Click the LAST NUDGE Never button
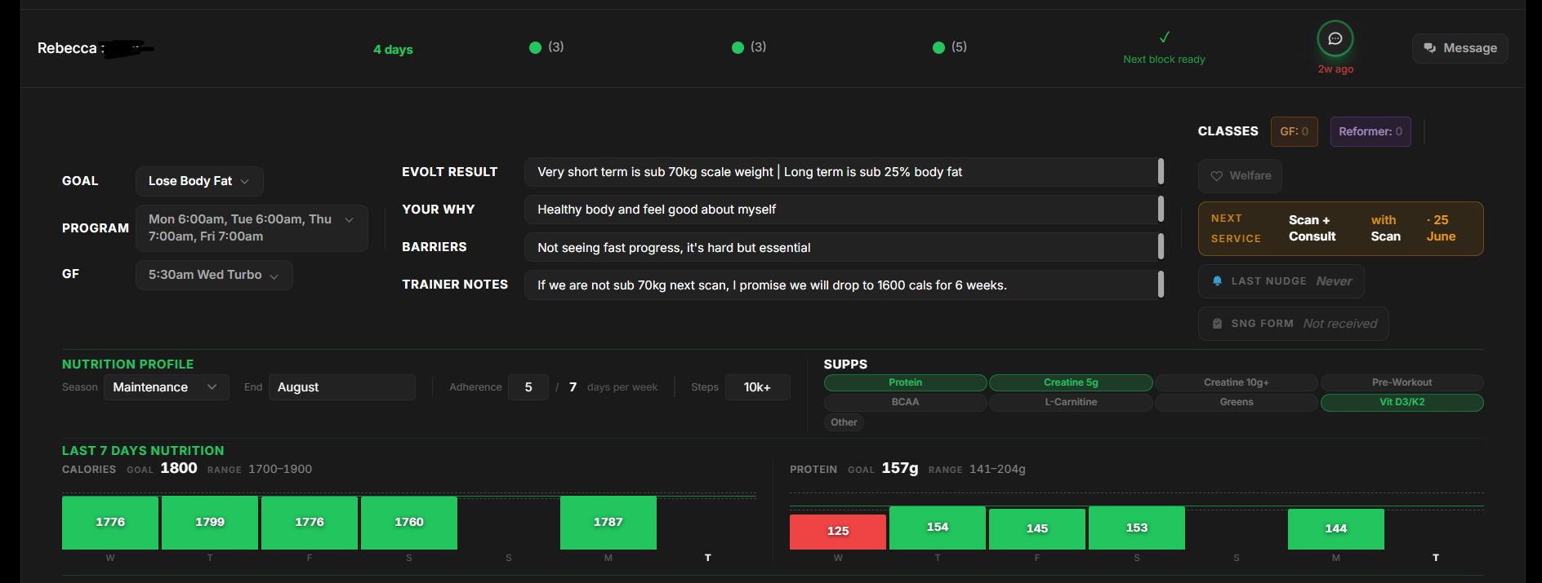Screen dimensions: 1542x583 (1281, 281)
